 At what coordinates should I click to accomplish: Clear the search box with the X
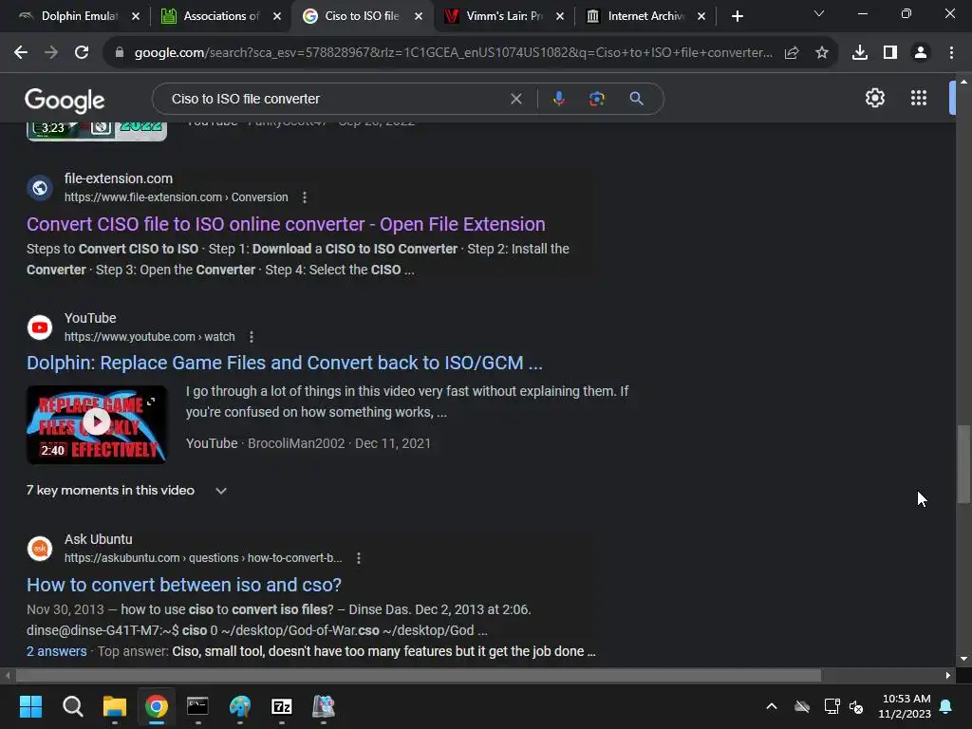pos(515,99)
